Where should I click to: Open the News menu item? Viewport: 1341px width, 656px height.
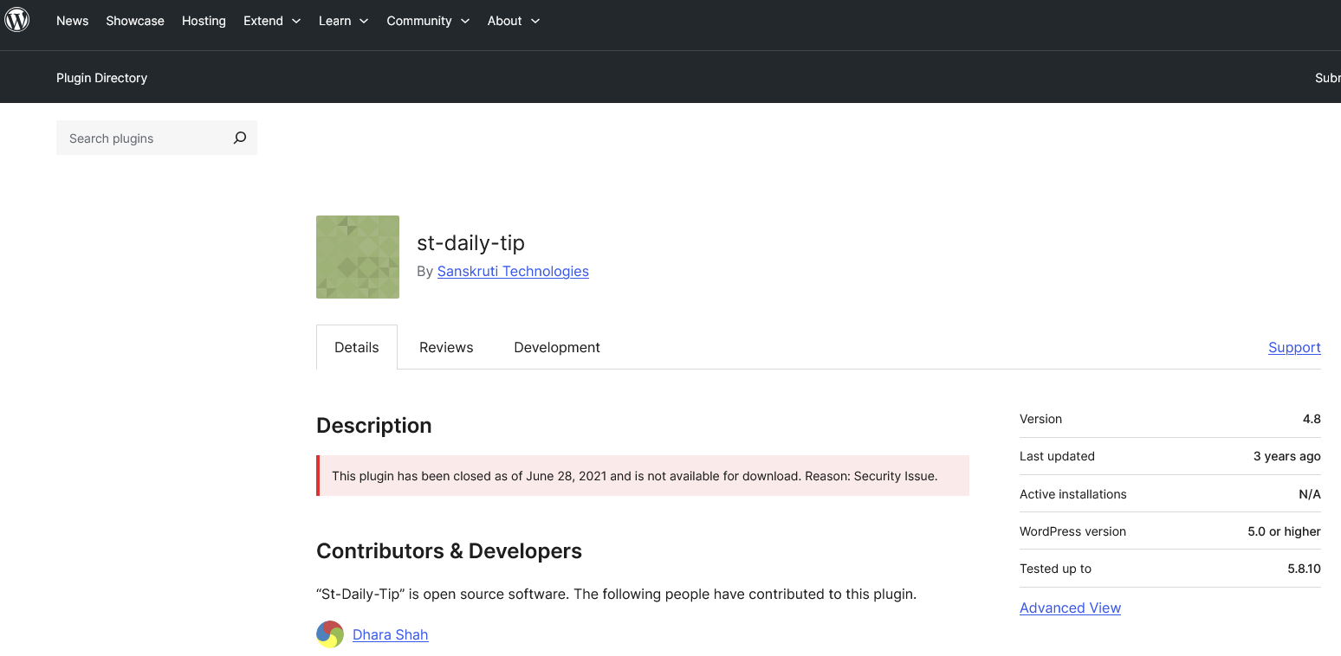tap(73, 21)
